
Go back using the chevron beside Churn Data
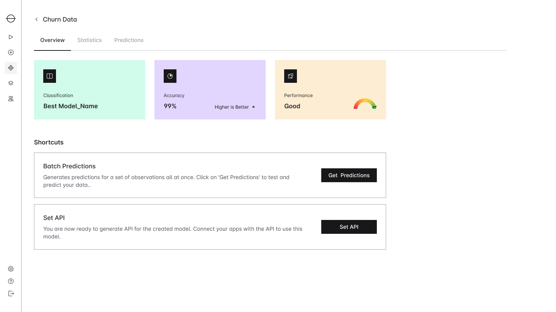37,19
